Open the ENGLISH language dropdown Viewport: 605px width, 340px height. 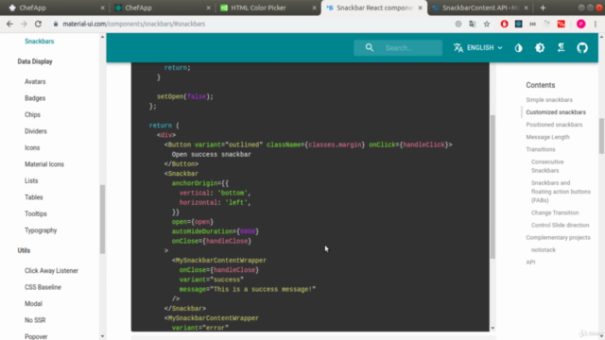[x=478, y=48]
